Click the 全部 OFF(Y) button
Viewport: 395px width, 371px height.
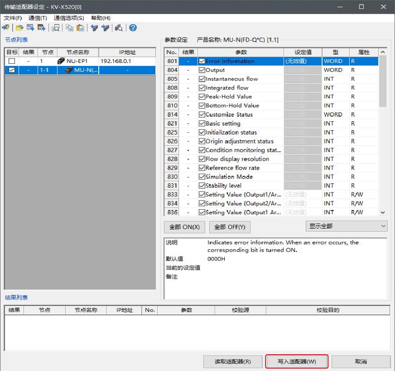[x=230, y=227]
